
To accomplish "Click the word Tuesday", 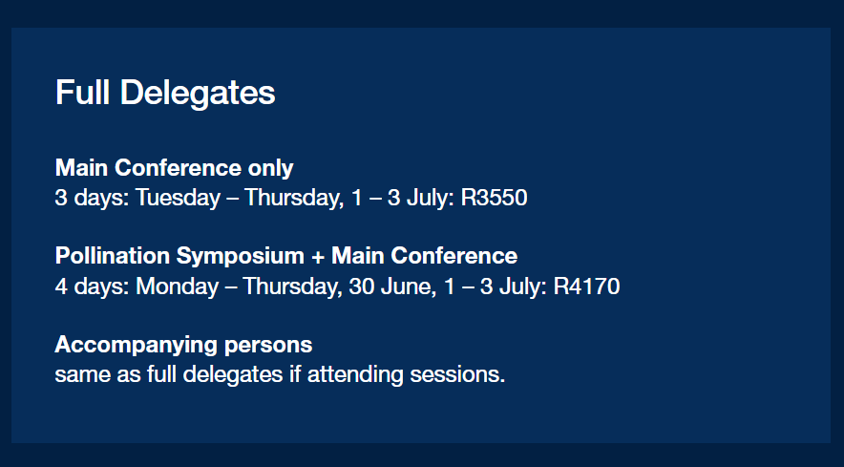I will pos(178,198).
